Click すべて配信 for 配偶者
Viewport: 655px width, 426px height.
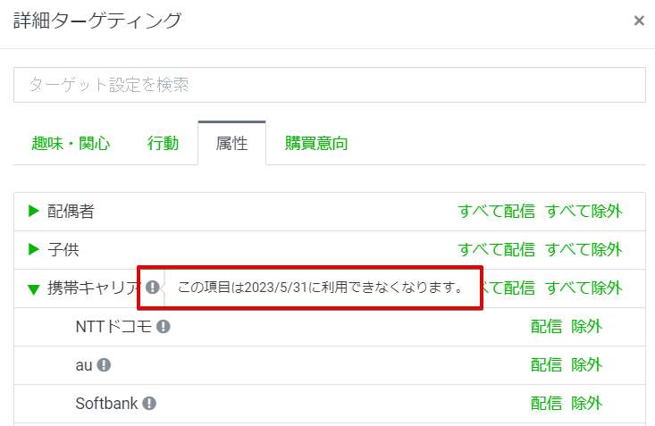496,212
